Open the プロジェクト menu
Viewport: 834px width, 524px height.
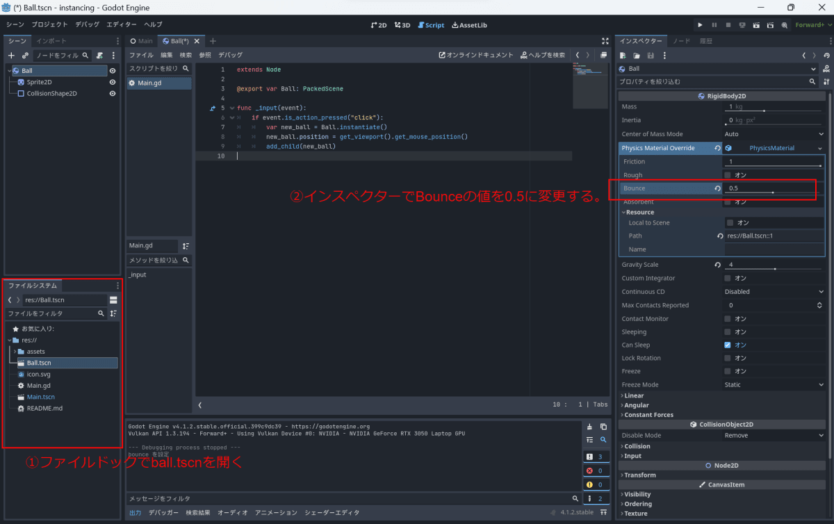pos(50,24)
